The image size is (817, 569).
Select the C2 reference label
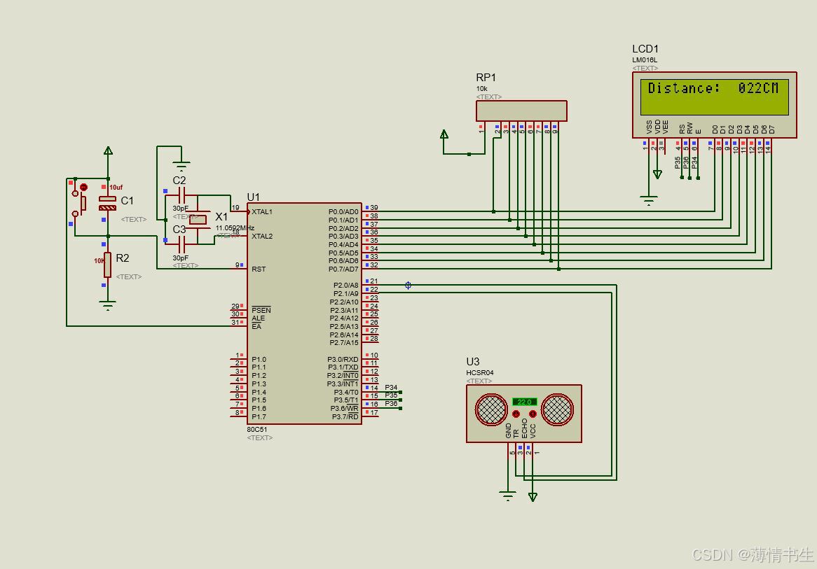(x=179, y=180)
